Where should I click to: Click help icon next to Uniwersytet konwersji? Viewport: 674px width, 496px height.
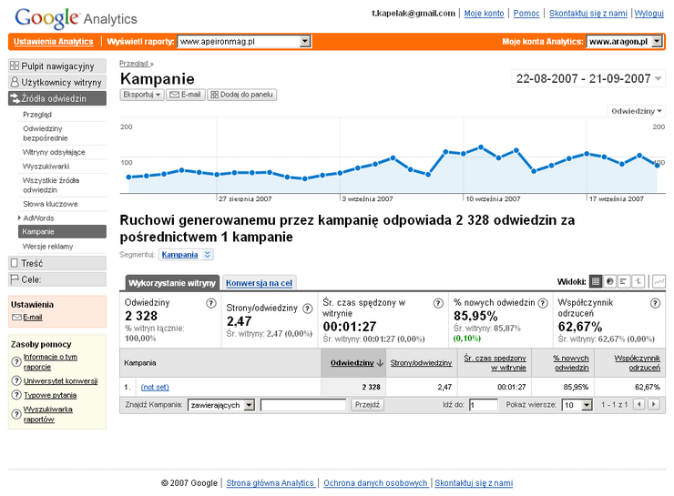[16, 381]
